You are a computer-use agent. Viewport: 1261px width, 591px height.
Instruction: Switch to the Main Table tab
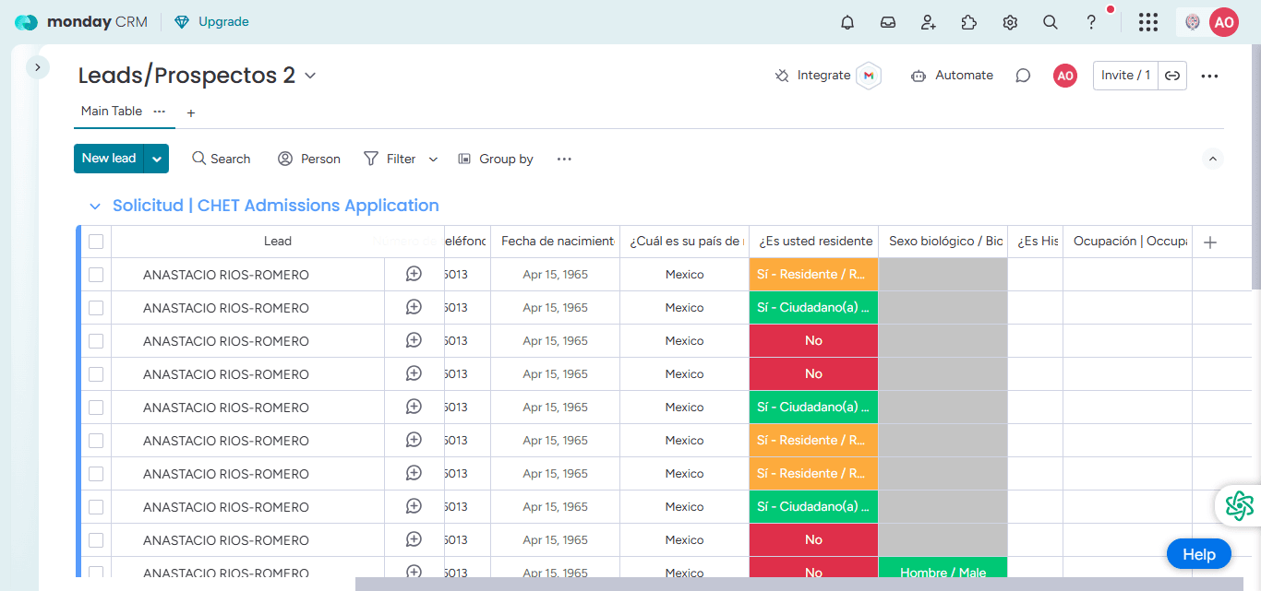(112, 111)
